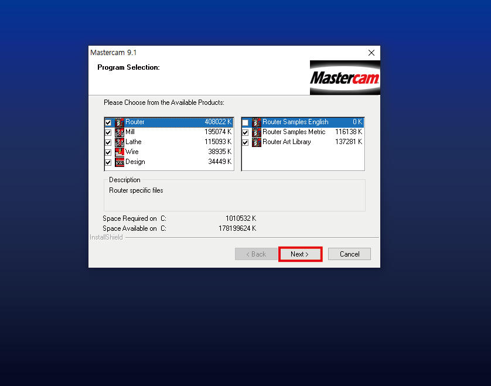Click the 178199624 K space available value
The image size is (491, 386).
237,228
